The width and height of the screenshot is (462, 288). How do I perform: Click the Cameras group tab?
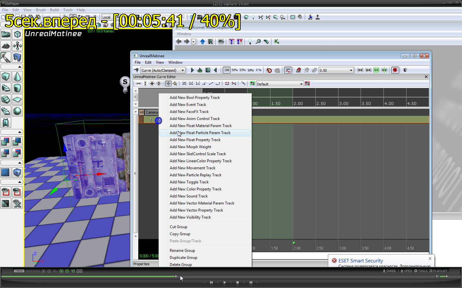point(152,112)
